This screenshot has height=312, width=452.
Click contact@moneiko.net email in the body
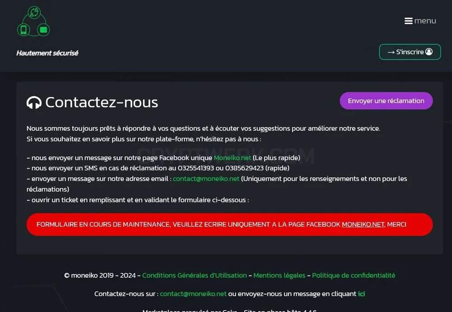coord(206,179)
